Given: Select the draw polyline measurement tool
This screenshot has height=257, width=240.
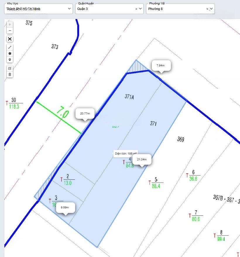Looking at the screenshot, I should (10, 47).
